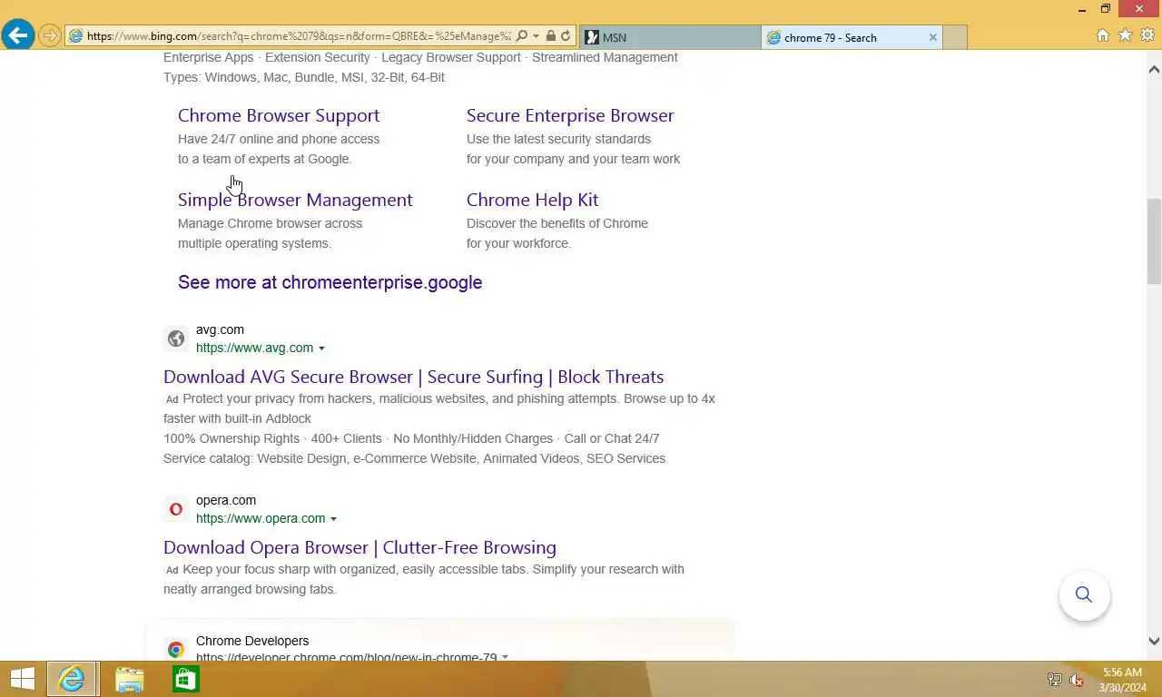Open File Explorer from the taskbar
The width and height of the screenshot is (1162, 697).
[129, 679]
